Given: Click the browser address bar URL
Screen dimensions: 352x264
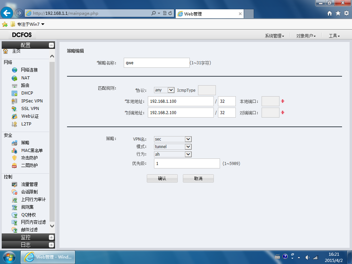Looking at the screenshot, I should (x=66, y=13).
